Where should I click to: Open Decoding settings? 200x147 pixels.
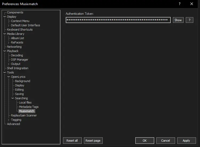17,55
